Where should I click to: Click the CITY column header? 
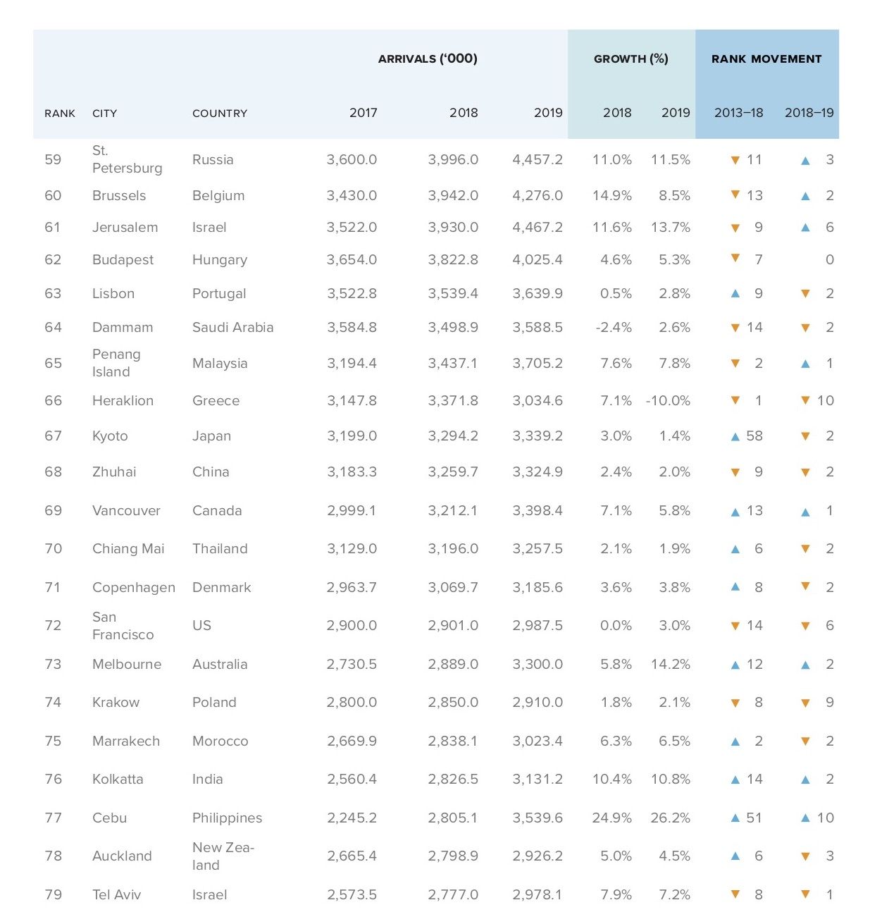105,113
